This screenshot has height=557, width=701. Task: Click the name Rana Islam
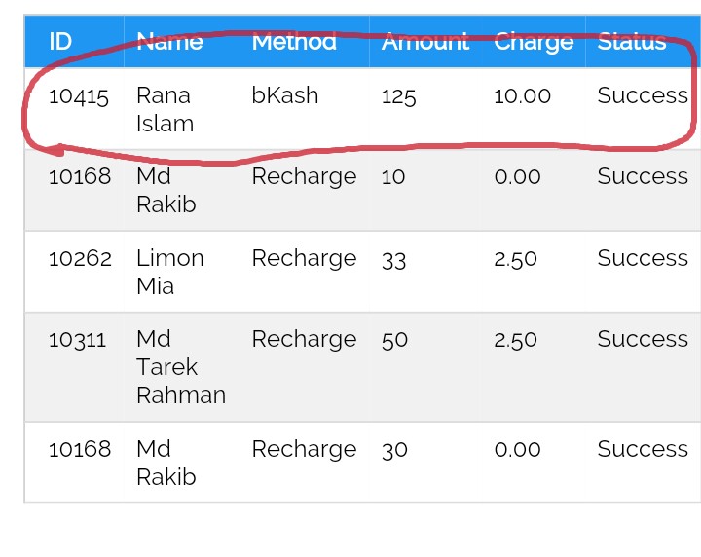click(x=165, y=109)
